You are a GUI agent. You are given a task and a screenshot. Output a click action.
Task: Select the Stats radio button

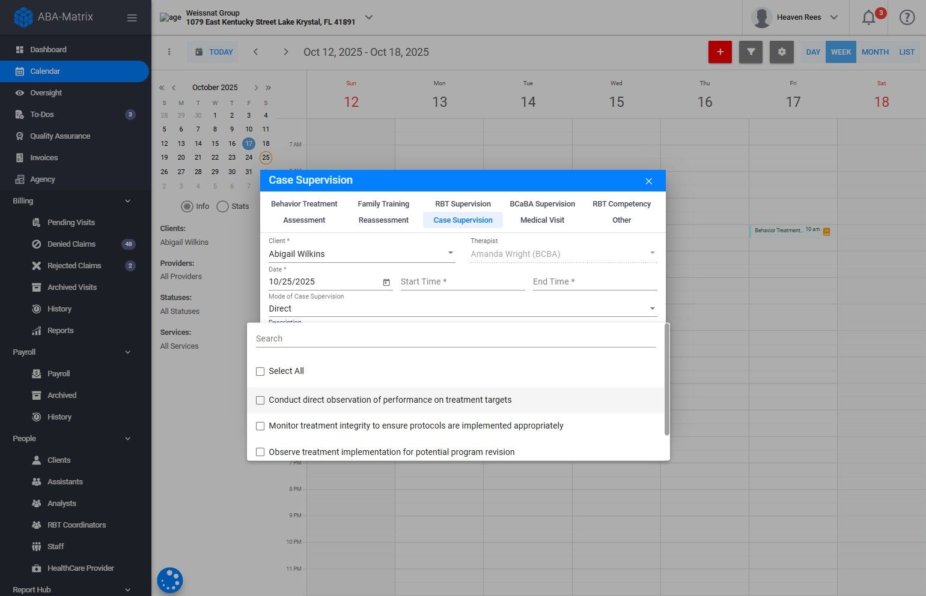pos(223,206)
